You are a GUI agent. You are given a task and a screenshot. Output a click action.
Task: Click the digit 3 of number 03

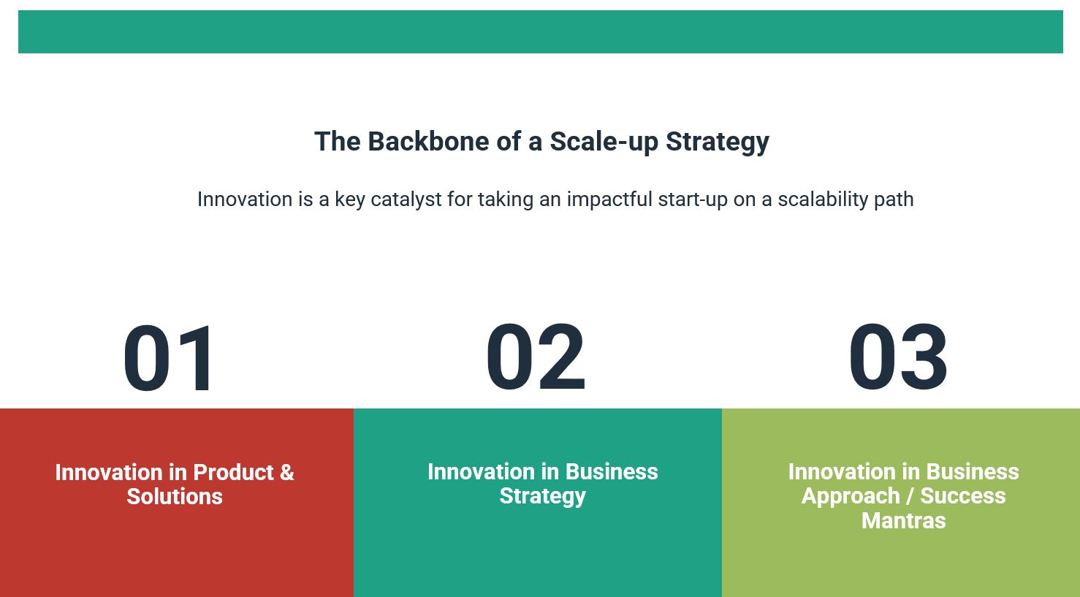tap(924, 358)
